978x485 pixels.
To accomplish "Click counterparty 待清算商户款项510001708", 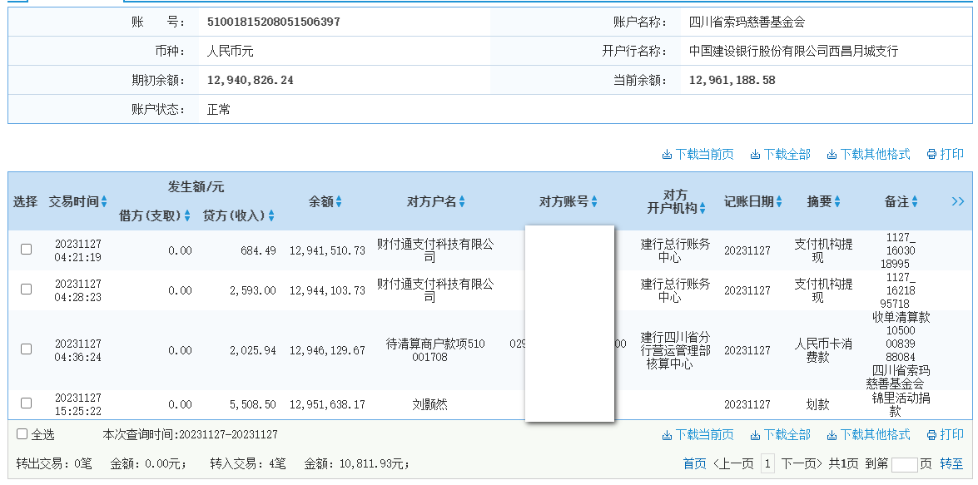I will [435, 350].
